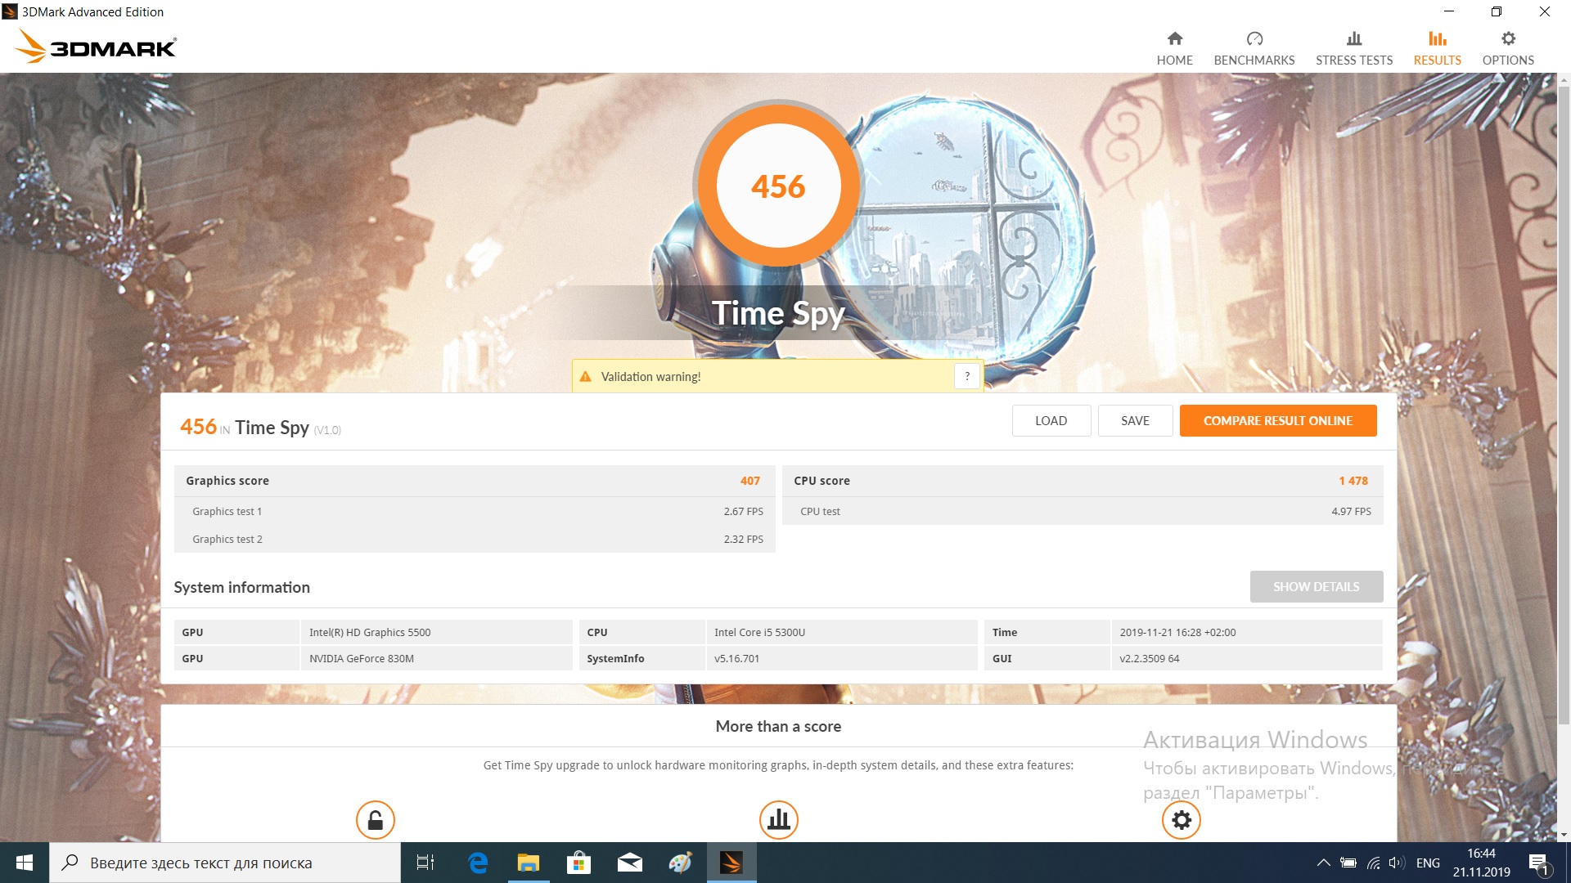
Task: Click the taskbar clock and date
Action: [1481, 863]
